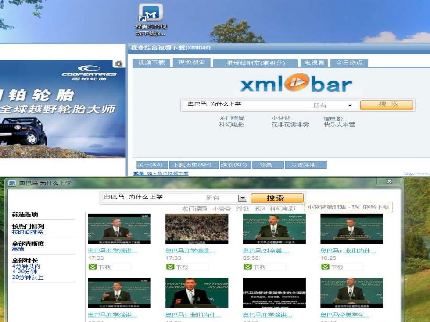Open the 小爸爸第11集 - 热门视频下载 link

[x=348, y=207]
